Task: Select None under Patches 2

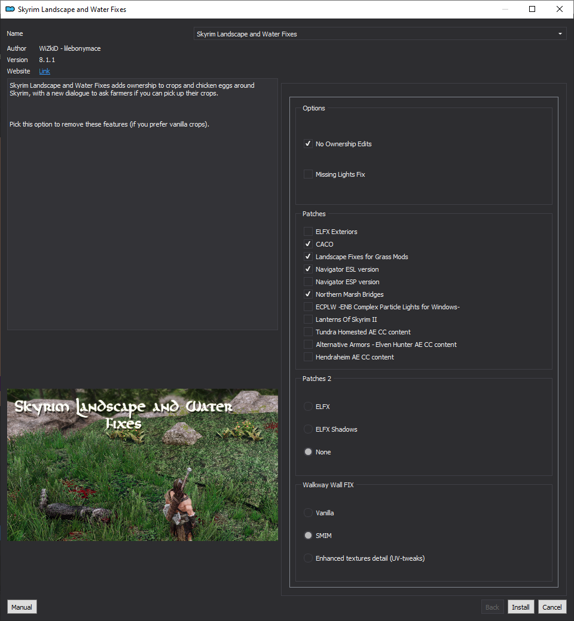Action: tap(308, 452)
